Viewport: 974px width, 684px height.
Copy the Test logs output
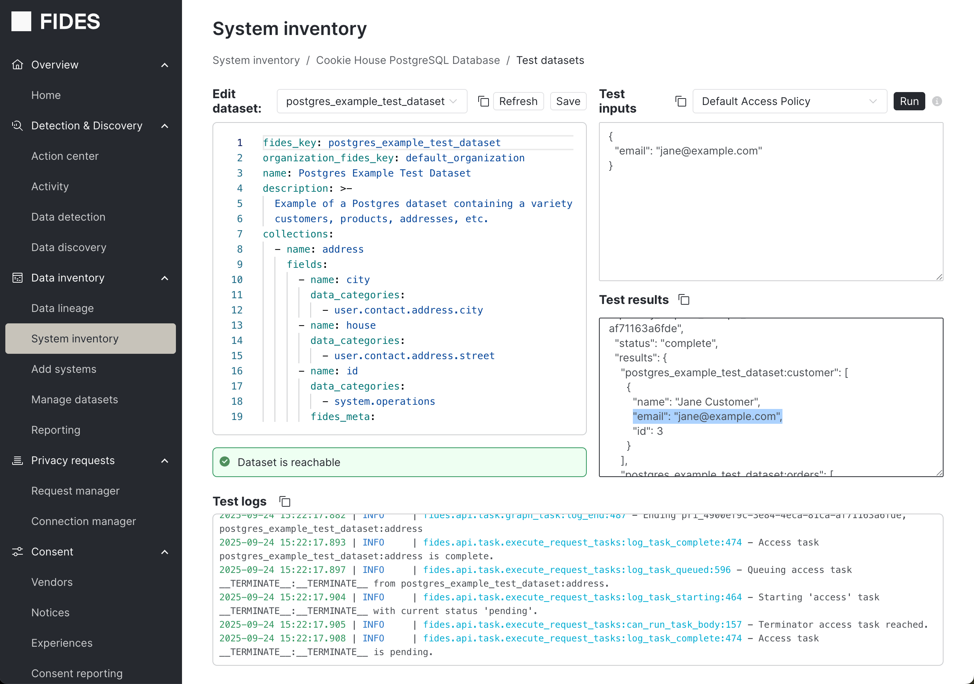pos(285,501)
